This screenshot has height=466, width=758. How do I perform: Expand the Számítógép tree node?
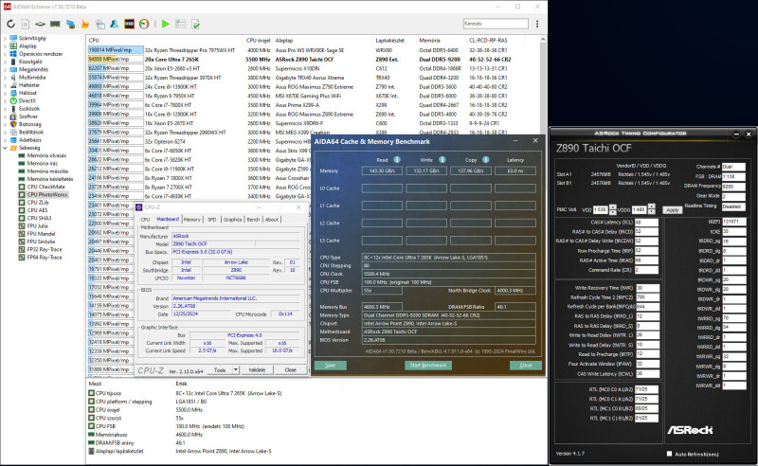(x=4, y=41)
